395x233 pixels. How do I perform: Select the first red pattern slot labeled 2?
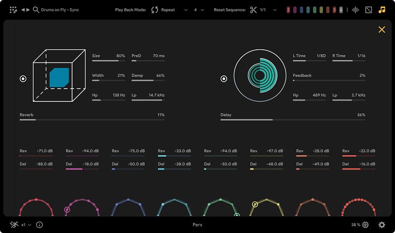[288, 9]
